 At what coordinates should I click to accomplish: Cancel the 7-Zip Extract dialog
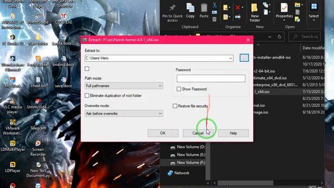tap(198, 133)
